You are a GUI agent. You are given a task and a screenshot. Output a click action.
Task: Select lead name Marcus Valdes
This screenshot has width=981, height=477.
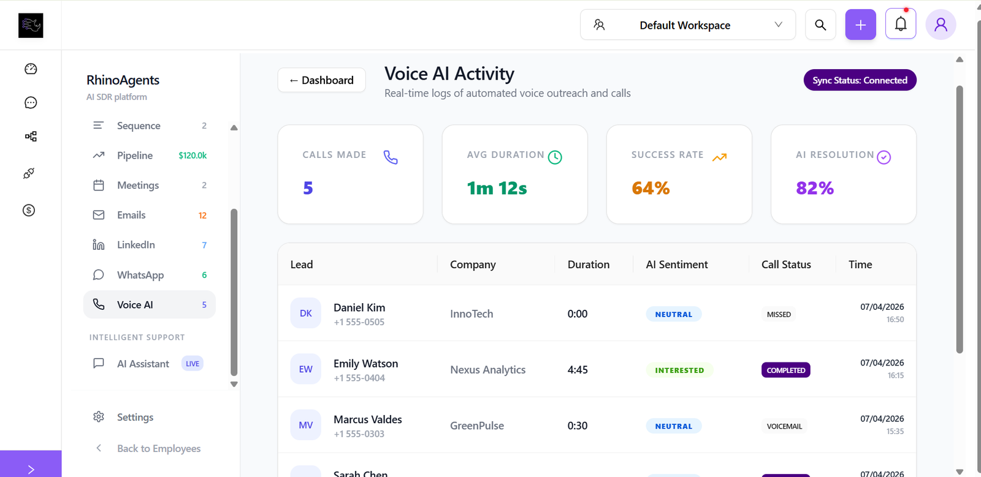pyautogui.click(x=368, y=419)
